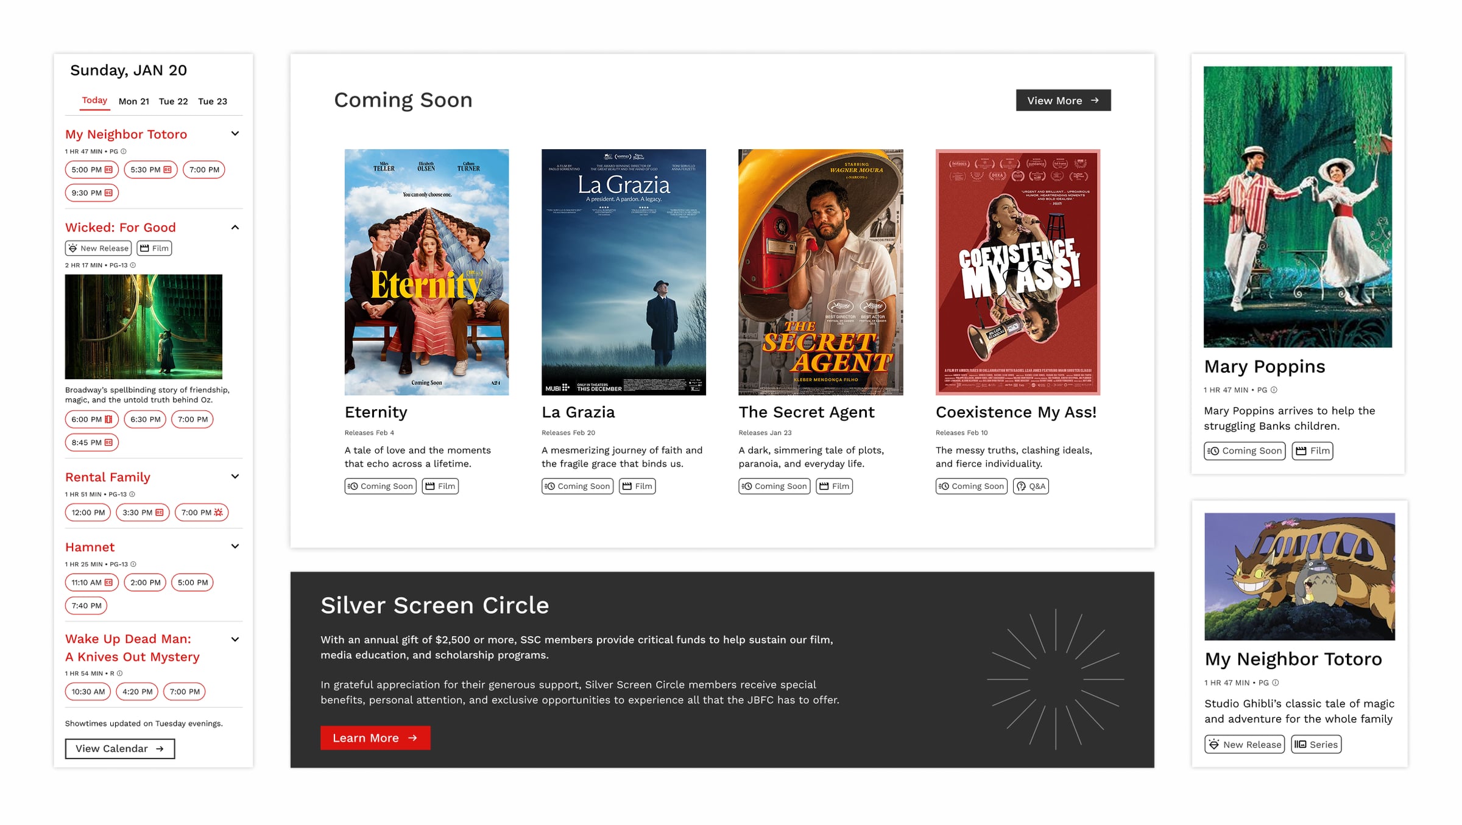Click closed caption icon on Totoro 5:30 PM showtime

[x=168, y=170]
